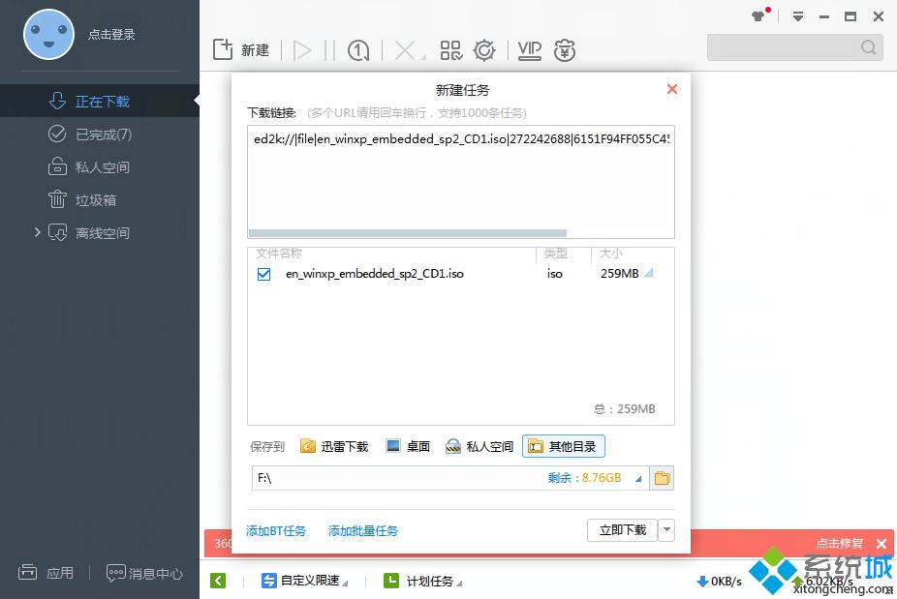The width and height of the screenshot is (897, 599).
Task: Close the 新建任务 dialog
Action: point(672,89)
